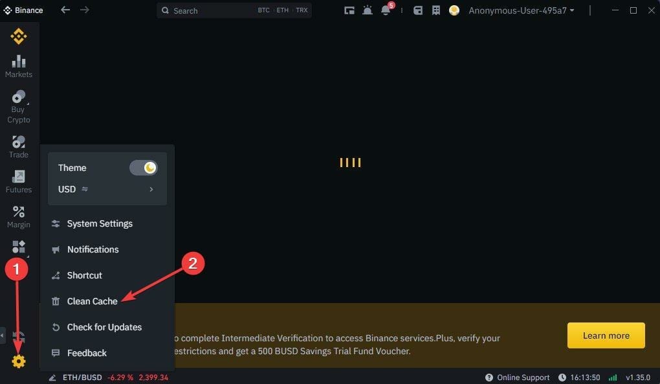660x384 pixels.
Task: Open the notification bell with 5 alerts
Action: (386, 10)
